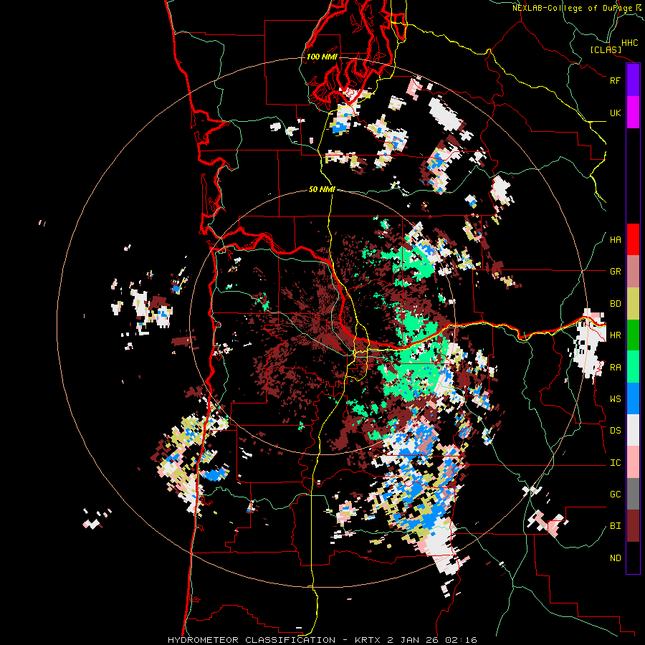Click the 'UK' legend label
645x645 pixels.
[615, 113]
